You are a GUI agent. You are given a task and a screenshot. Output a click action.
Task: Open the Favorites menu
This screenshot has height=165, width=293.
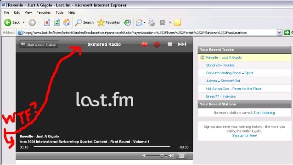[44, 12]
